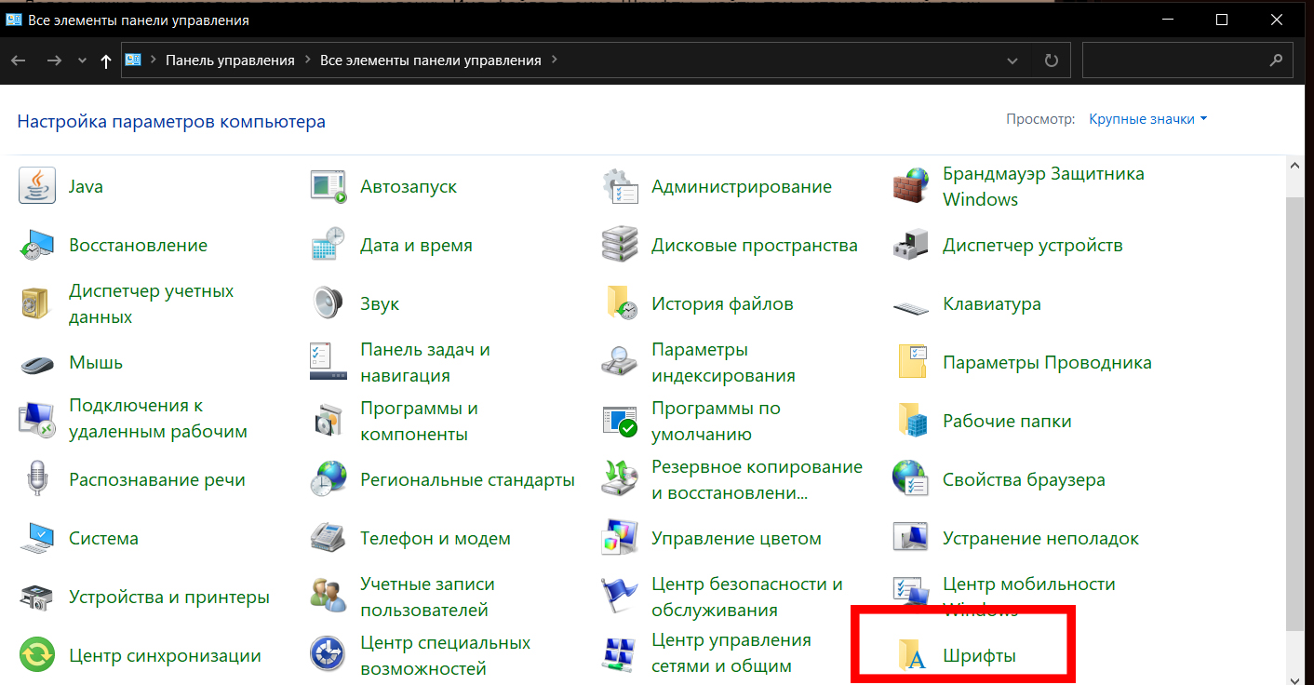
Task: Open the Система icon
Action: click(x=37, y=538)
